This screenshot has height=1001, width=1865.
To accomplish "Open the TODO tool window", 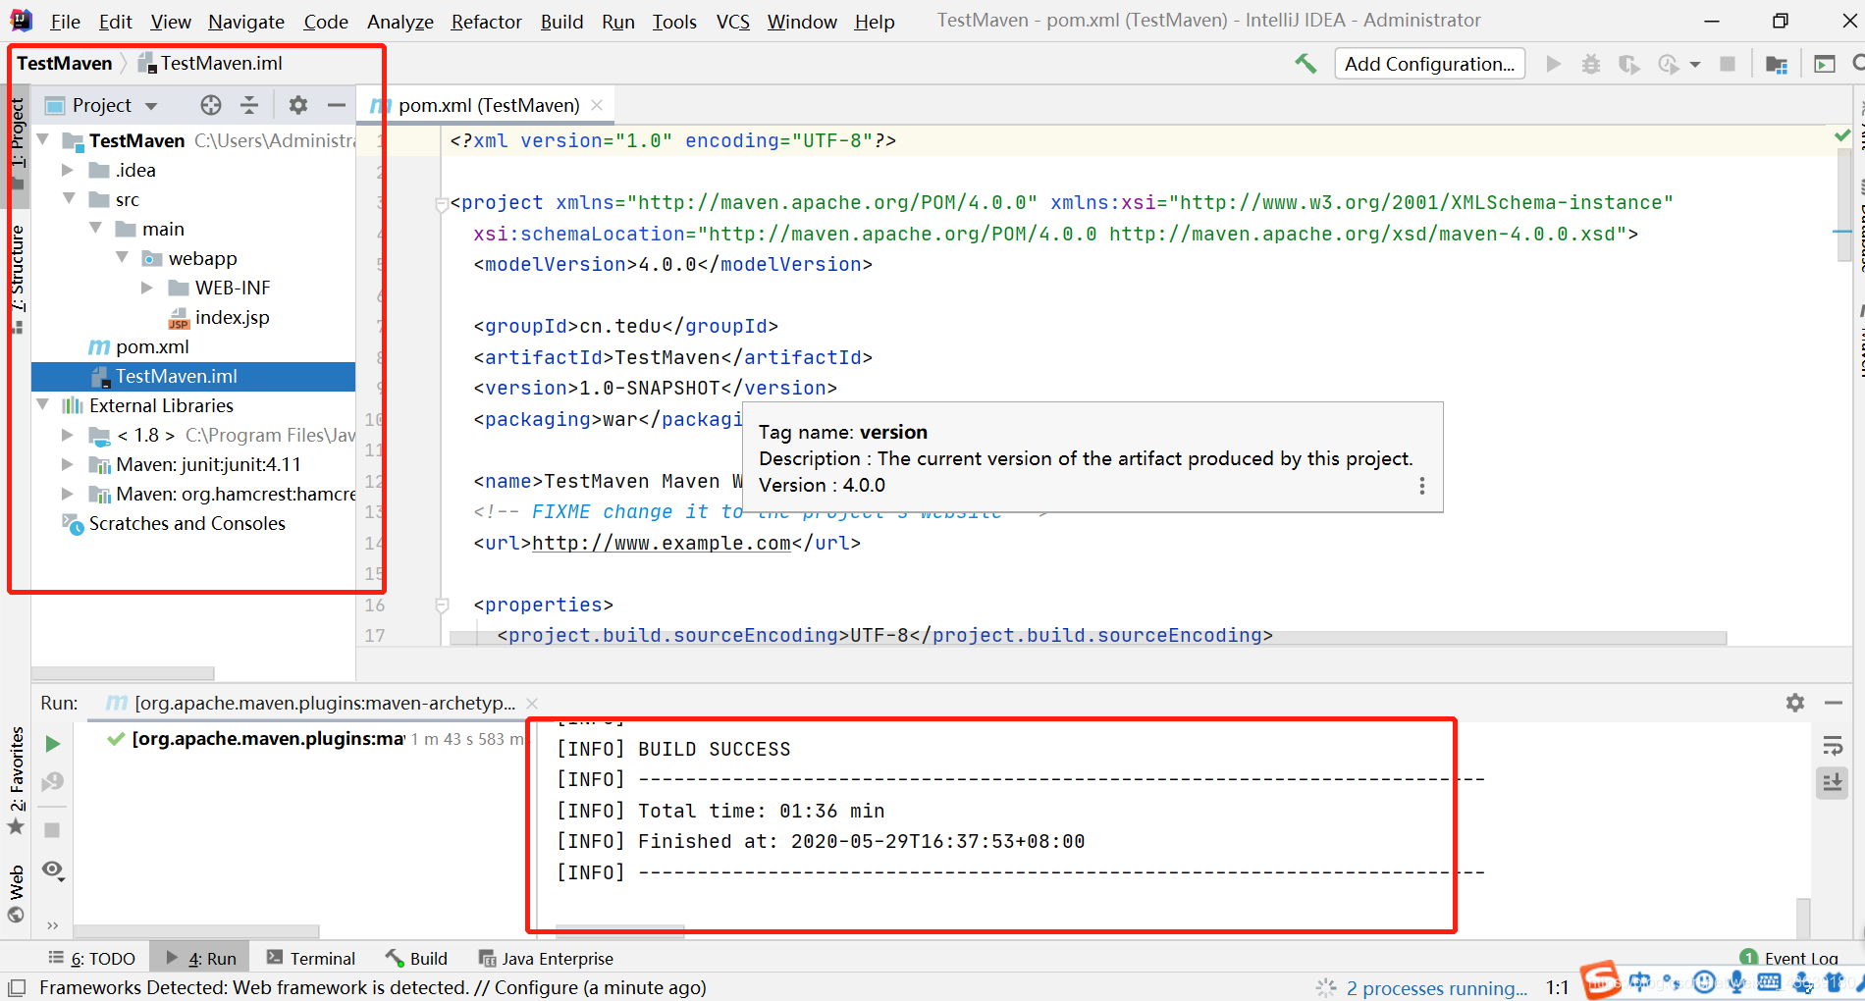I will click(x=92, y=959).
